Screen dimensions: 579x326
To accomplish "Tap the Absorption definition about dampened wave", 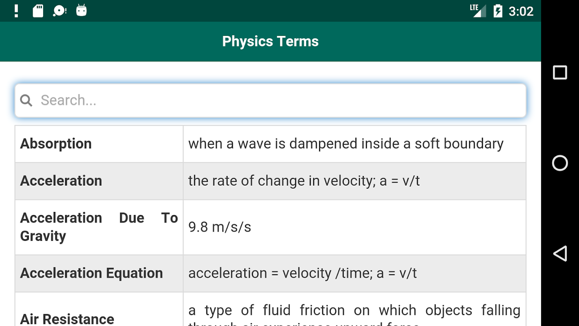I will click(346, 144).
